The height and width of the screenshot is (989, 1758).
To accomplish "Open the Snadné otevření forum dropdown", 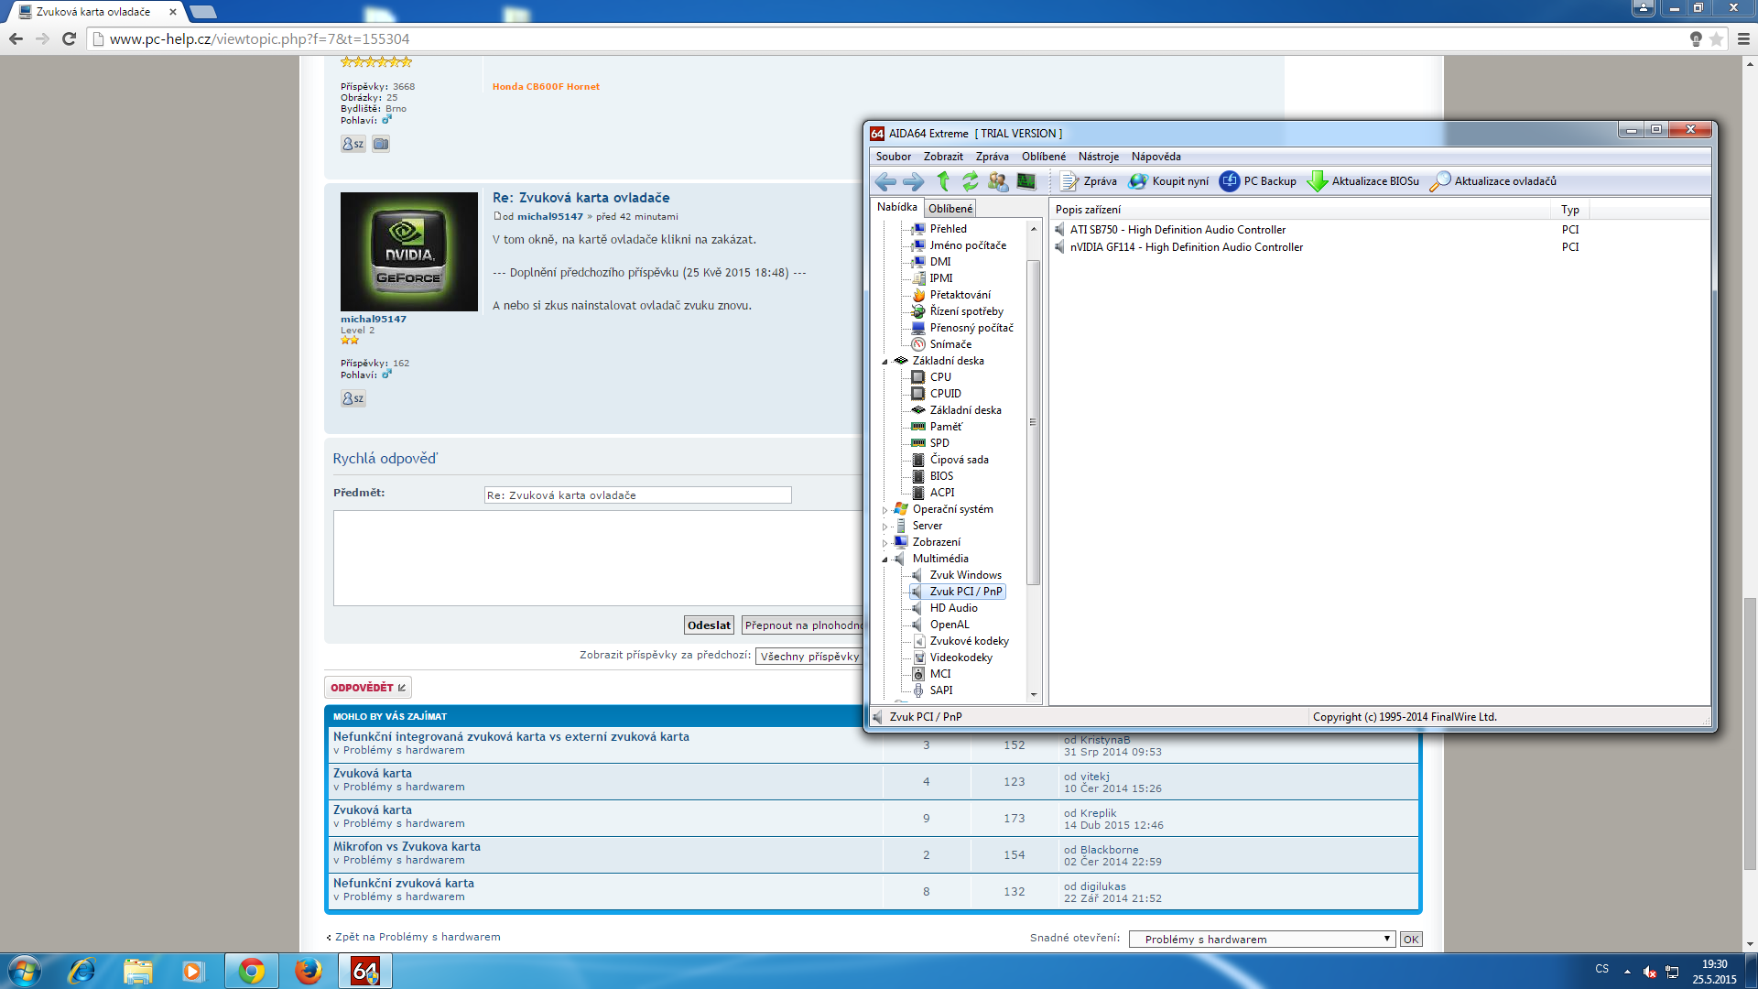I will 1262,940.
